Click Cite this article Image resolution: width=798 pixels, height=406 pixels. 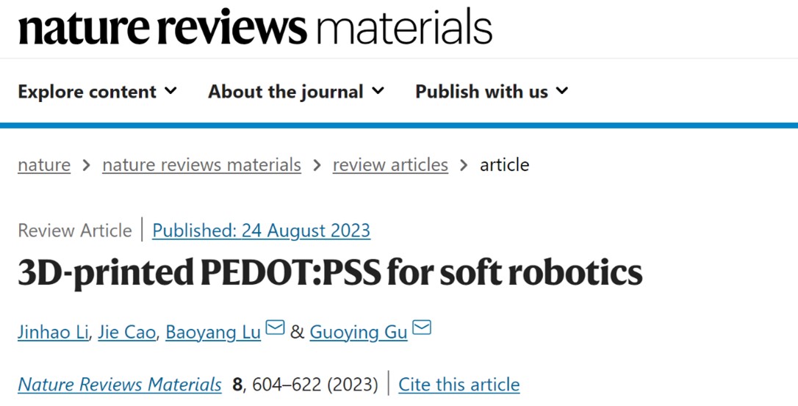[x=459, y=385]
